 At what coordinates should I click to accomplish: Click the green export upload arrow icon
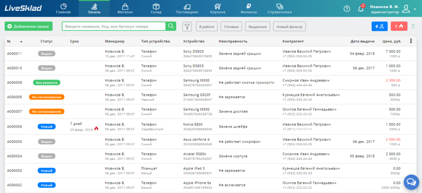pos(413,26)
